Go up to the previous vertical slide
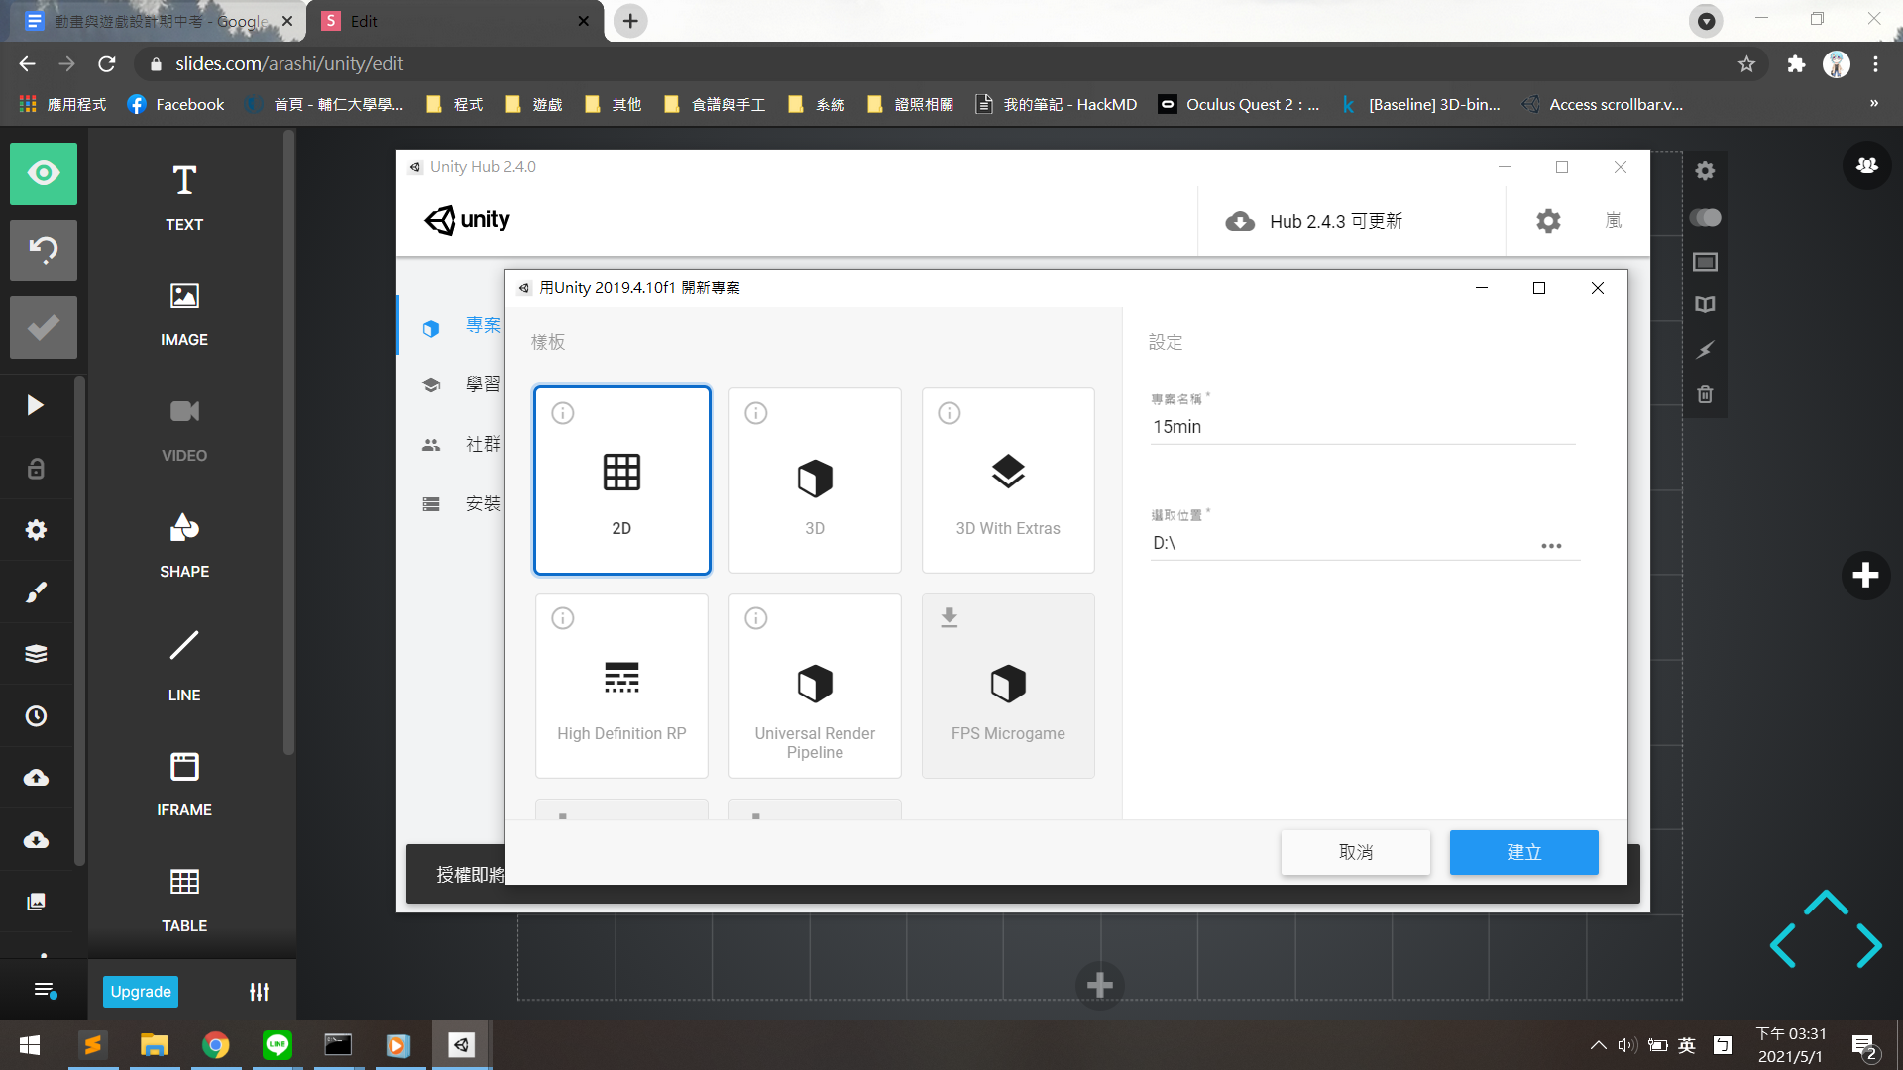This screenshot has width=1903, height=1070. point(1826,903)
